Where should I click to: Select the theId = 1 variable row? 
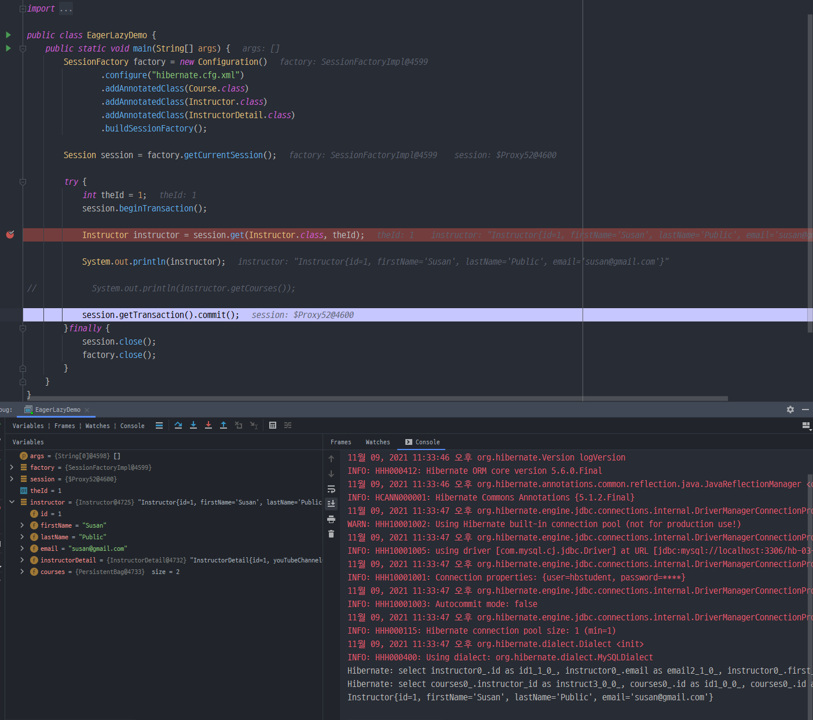click(164, 491)
